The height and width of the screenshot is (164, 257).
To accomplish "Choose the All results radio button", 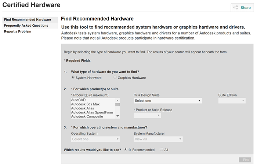I will pos(162,149).
